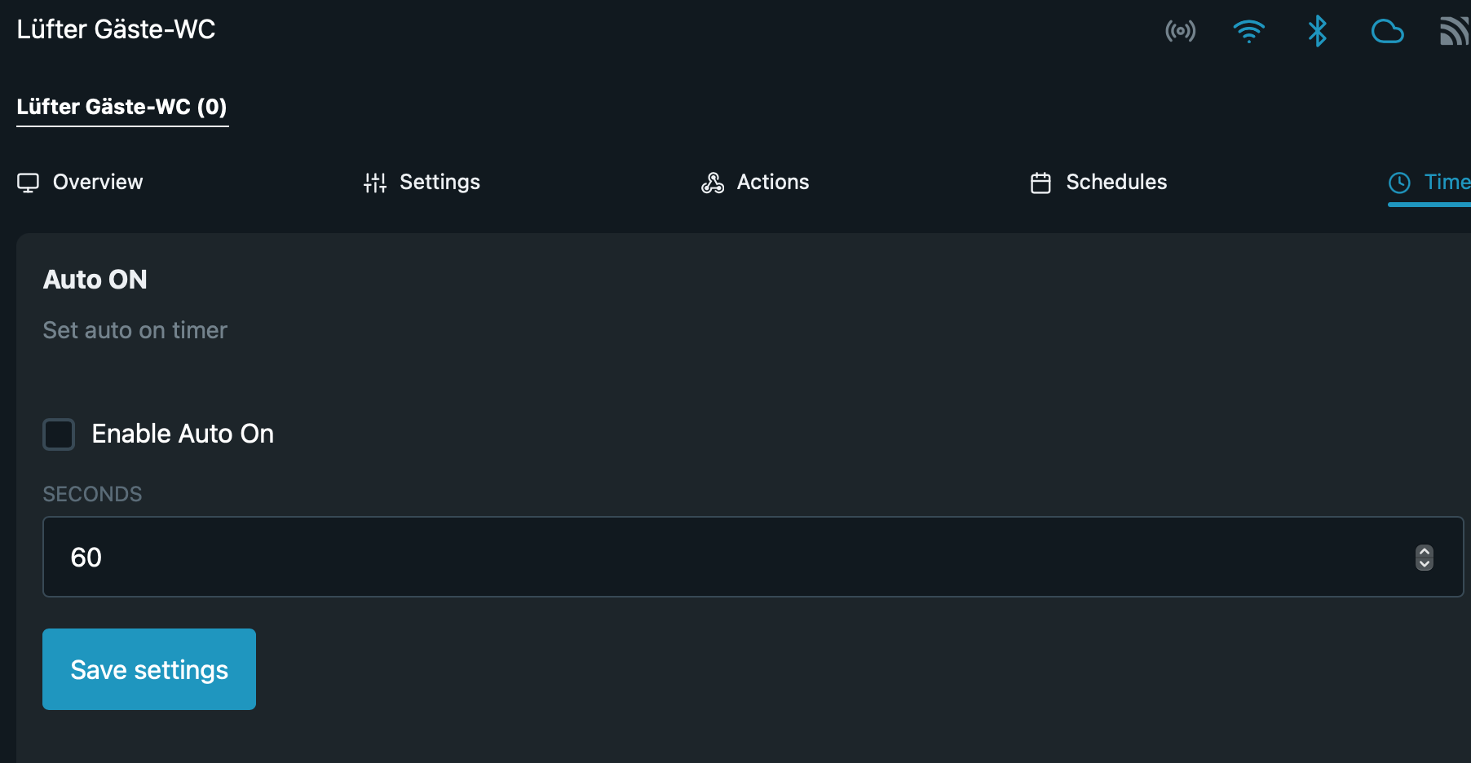
Task: Enable the Auto On checkbox
Action: 59,434
